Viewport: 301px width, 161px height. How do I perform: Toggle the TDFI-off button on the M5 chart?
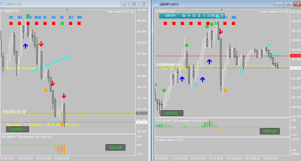[x=115, y=147]
